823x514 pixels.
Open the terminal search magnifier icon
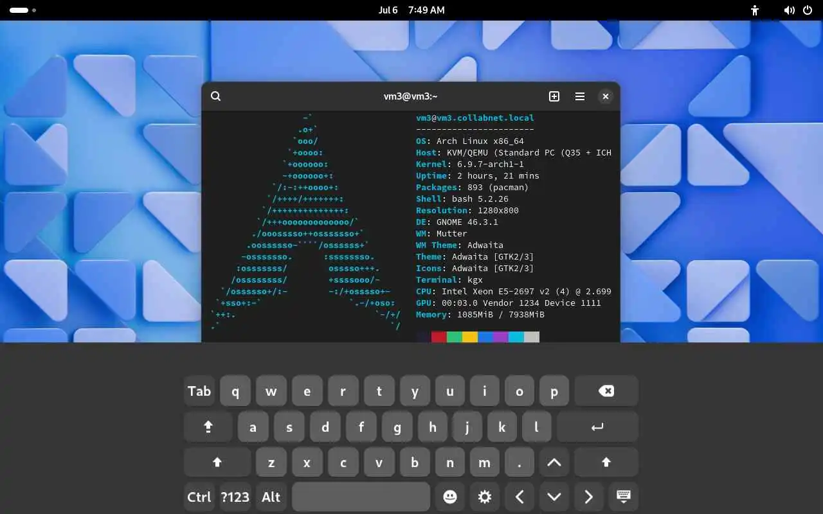(216, 96)
